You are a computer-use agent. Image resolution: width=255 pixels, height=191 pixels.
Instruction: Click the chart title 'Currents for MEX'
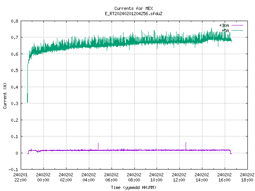tap(133, 8)
